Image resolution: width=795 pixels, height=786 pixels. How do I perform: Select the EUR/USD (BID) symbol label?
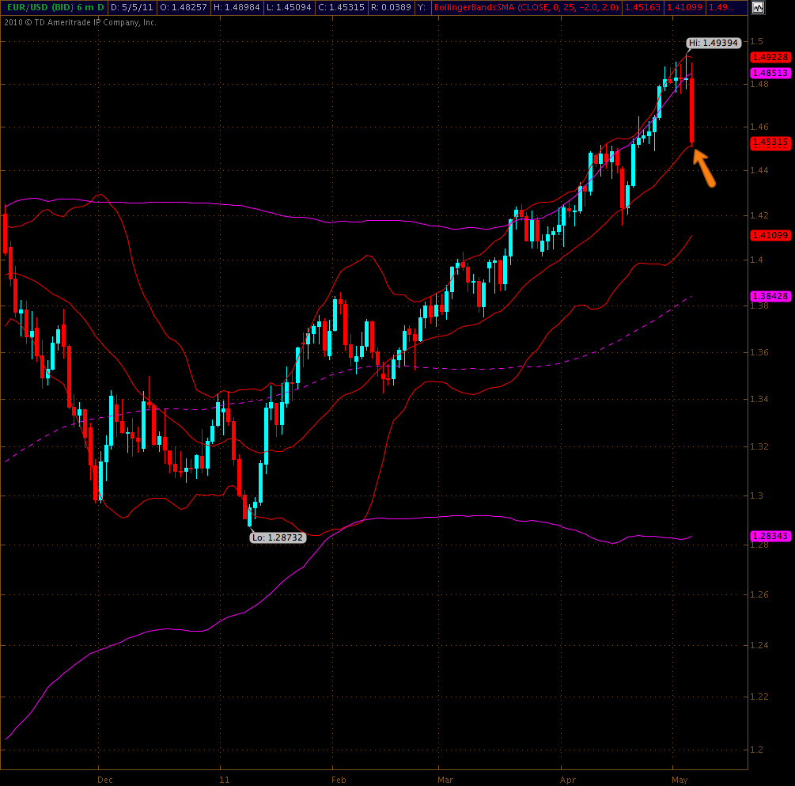37,7
